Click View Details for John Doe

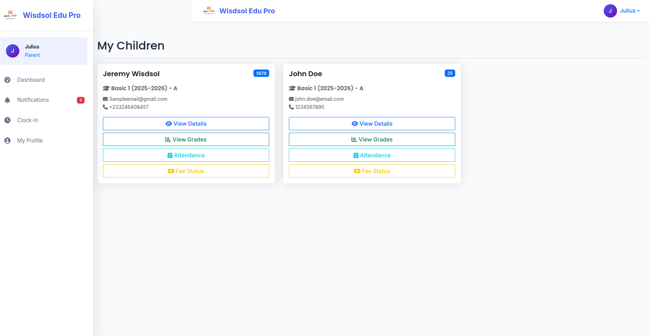(x=372, y=124)
